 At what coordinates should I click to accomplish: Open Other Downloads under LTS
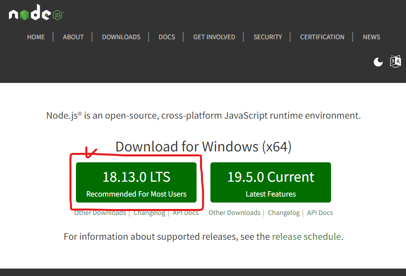pyautogui.click(x=100, y=213)
